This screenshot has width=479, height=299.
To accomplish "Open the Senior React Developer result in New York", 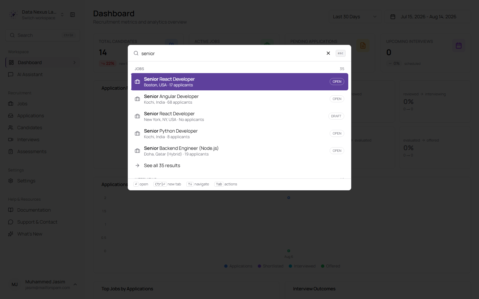I will point(239,116).
